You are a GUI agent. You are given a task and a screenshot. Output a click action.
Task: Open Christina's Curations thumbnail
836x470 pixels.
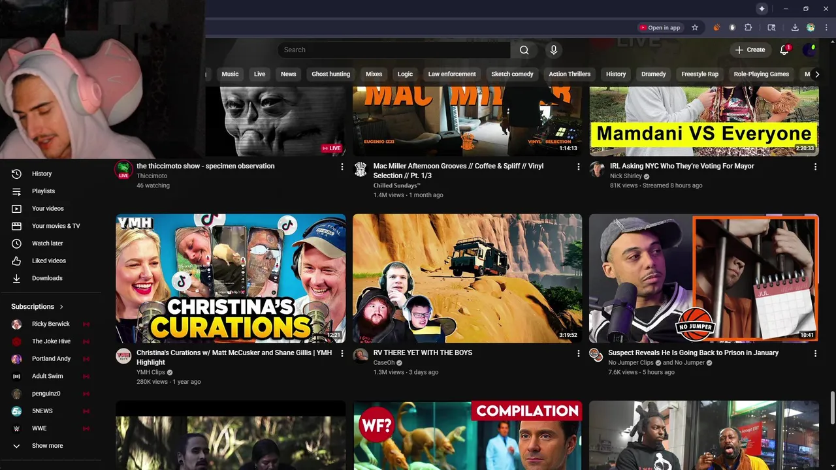231,278
